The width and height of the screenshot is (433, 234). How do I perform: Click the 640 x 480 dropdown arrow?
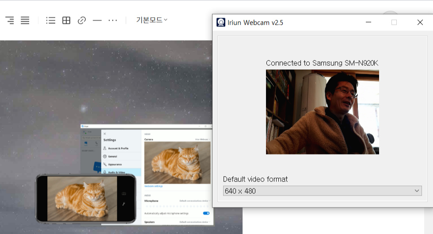417,191
